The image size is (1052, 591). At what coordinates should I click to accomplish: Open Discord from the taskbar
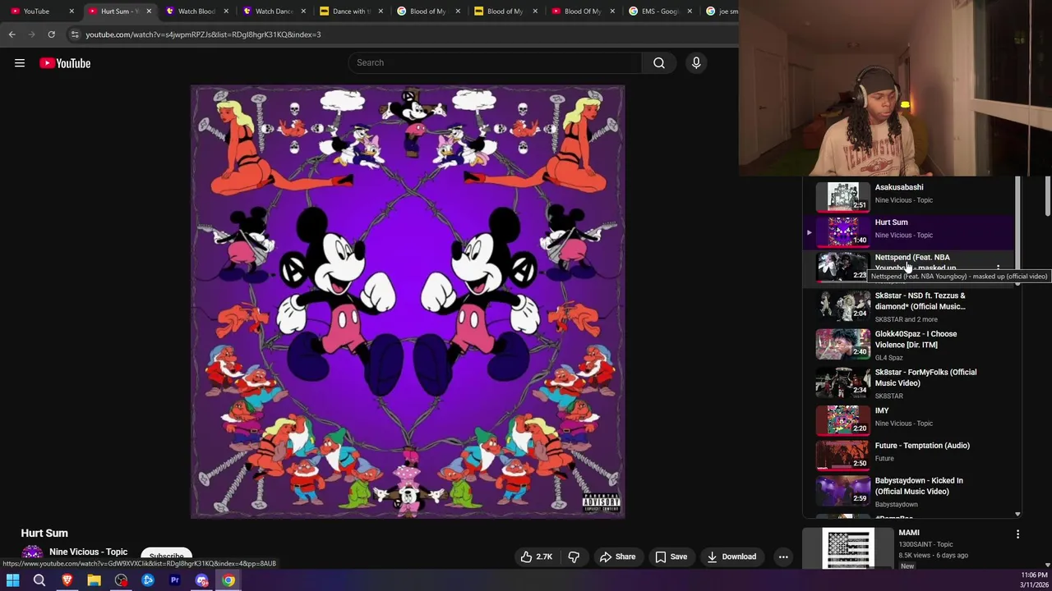tap(201, 580)
